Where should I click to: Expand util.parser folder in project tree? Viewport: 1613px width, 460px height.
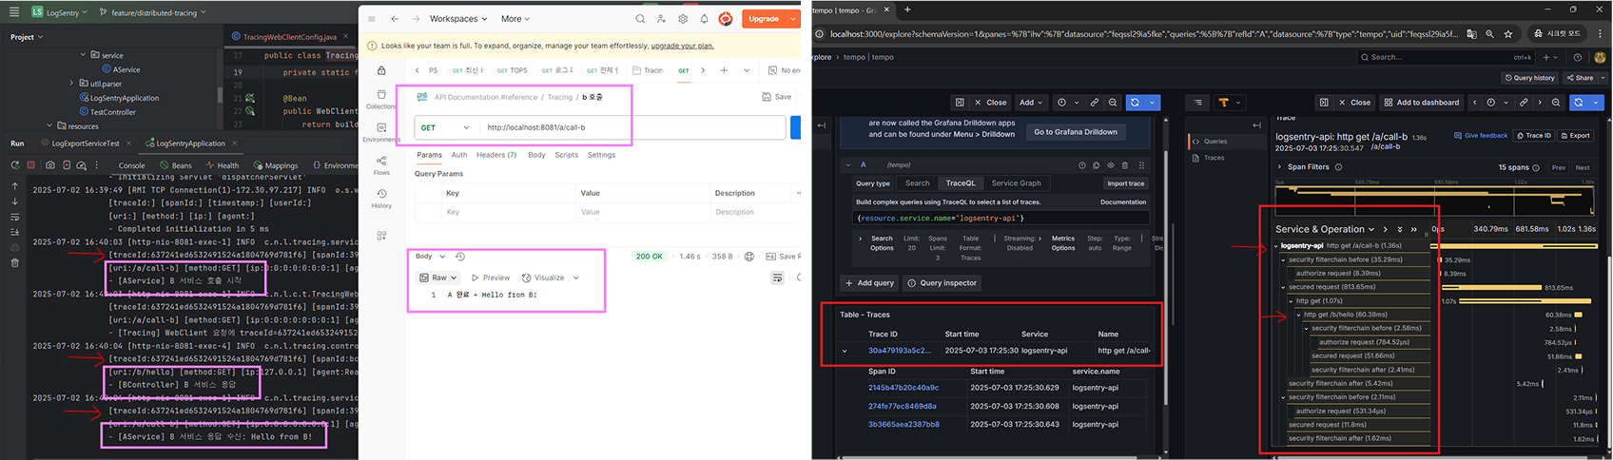tap(71, 84)
